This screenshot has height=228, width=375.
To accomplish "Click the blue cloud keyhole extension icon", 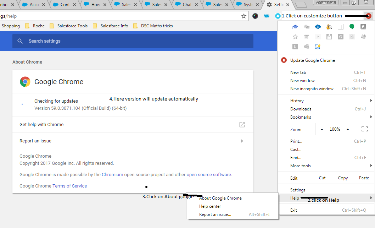I will click(x=318, y=27).
